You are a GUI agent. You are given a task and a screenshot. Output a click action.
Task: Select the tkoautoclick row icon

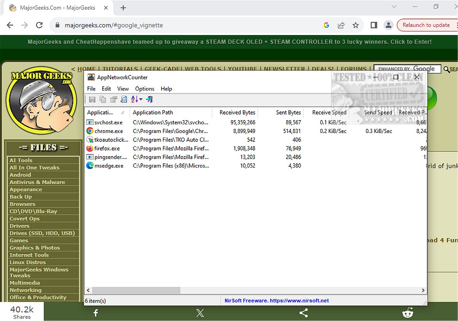tap(90, 140)
